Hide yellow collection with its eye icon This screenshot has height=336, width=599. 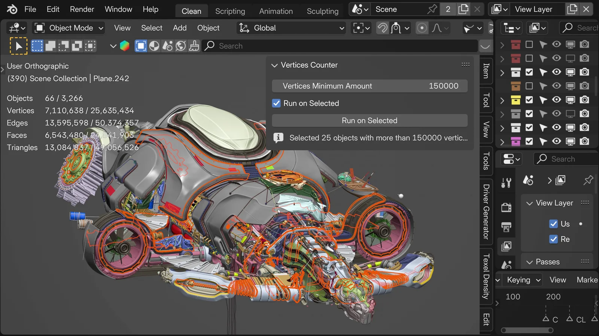tap(557, 100)
